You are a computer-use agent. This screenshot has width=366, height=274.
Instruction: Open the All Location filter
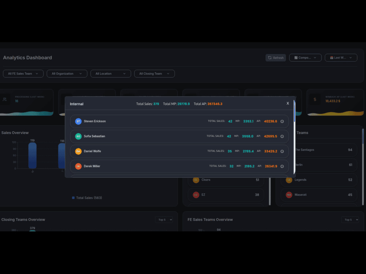111,74
